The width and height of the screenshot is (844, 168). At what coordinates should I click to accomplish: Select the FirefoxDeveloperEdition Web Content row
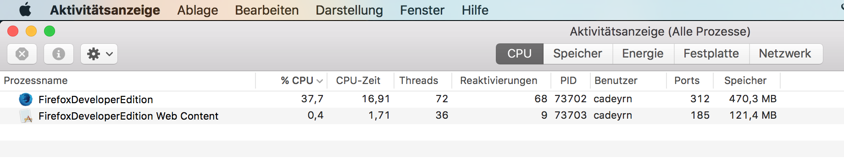coord(422,116)
